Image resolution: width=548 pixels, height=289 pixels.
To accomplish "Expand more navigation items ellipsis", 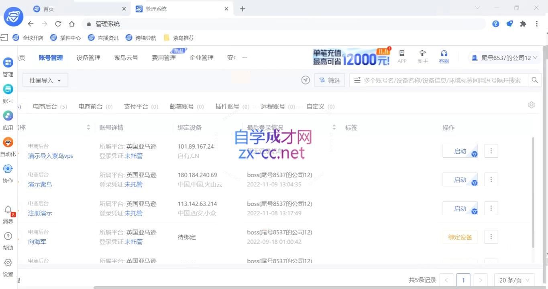I will pos(245,58).
